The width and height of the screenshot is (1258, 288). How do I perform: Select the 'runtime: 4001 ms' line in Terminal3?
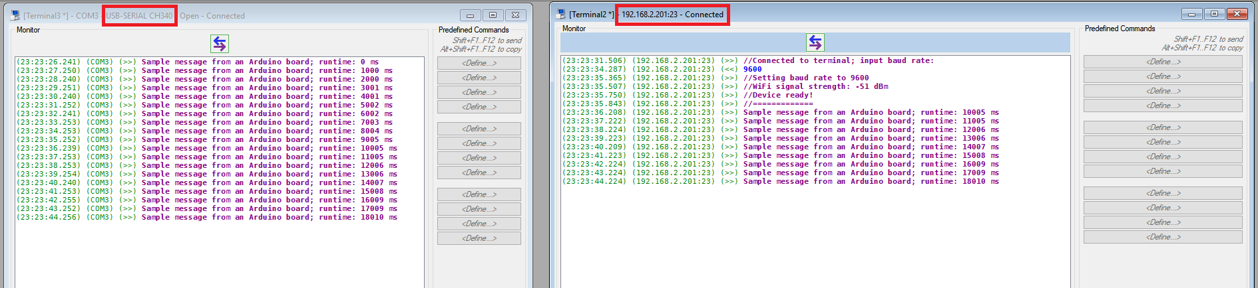(x=204, y=96)
